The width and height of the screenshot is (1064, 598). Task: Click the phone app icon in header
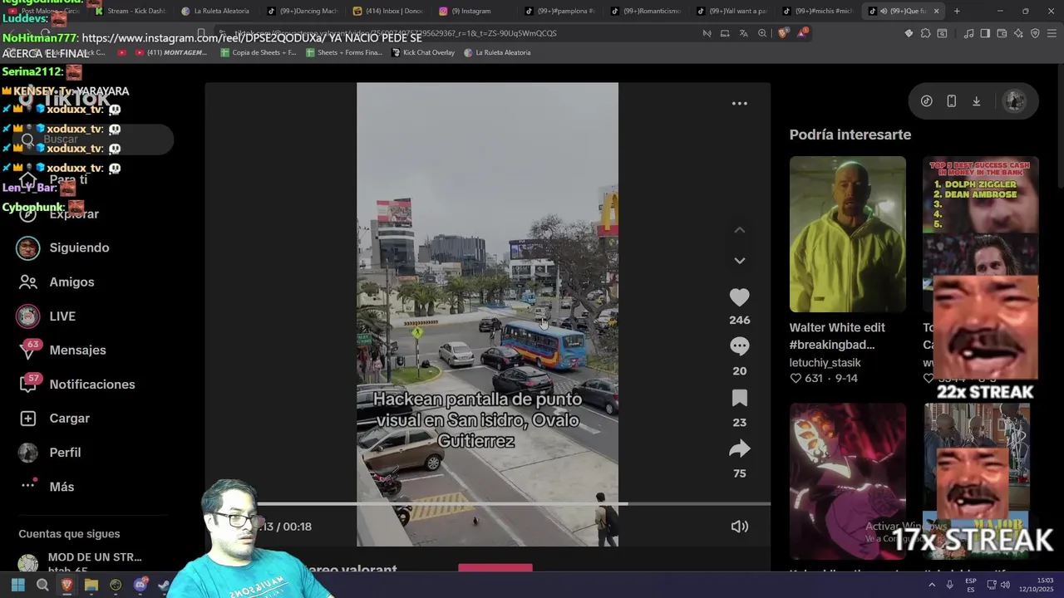click(951, 100)
